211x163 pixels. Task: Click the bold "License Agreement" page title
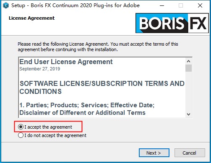pos(31,18)
